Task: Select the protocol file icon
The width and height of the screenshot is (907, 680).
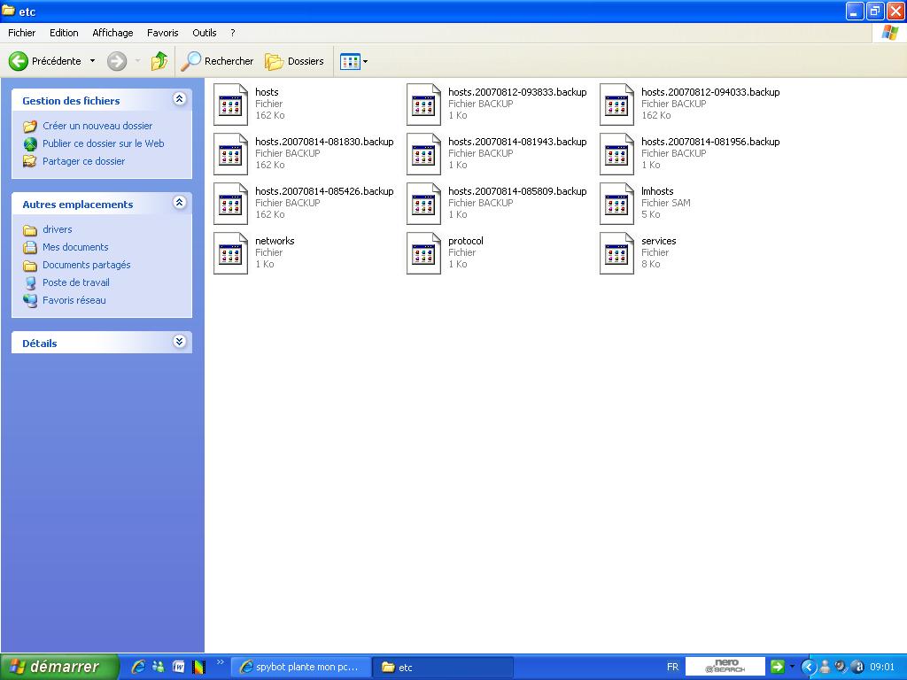Action: (x=424, y=253)
